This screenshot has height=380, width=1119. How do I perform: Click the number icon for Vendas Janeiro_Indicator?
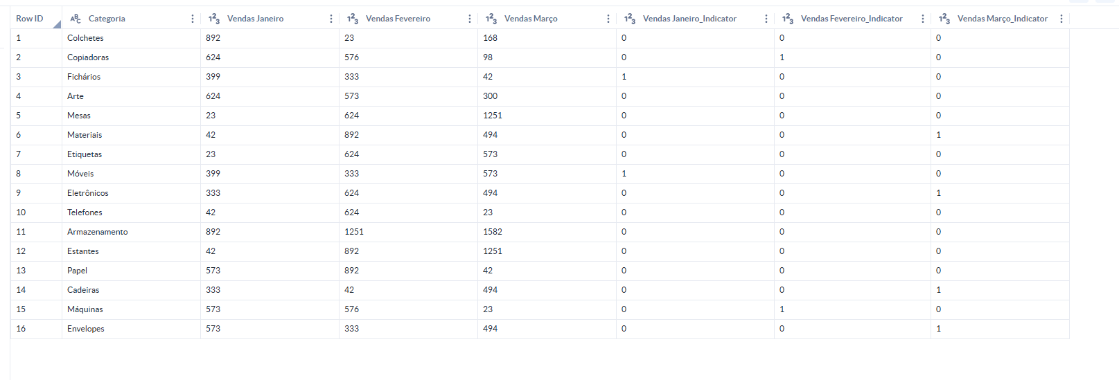click(x=630, y=19)
